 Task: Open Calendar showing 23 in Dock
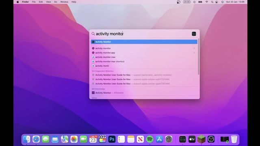click(93, 139)
